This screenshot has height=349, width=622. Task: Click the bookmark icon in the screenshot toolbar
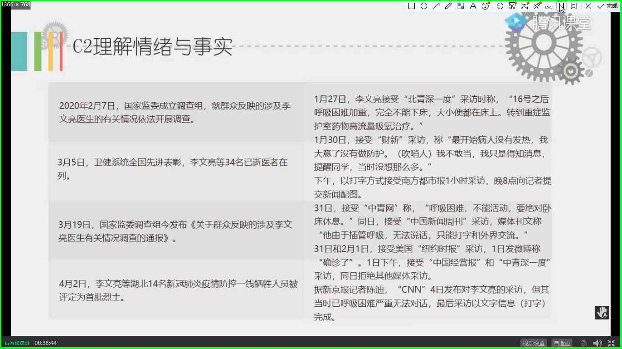pyautogui.click(x=574, y=6)
